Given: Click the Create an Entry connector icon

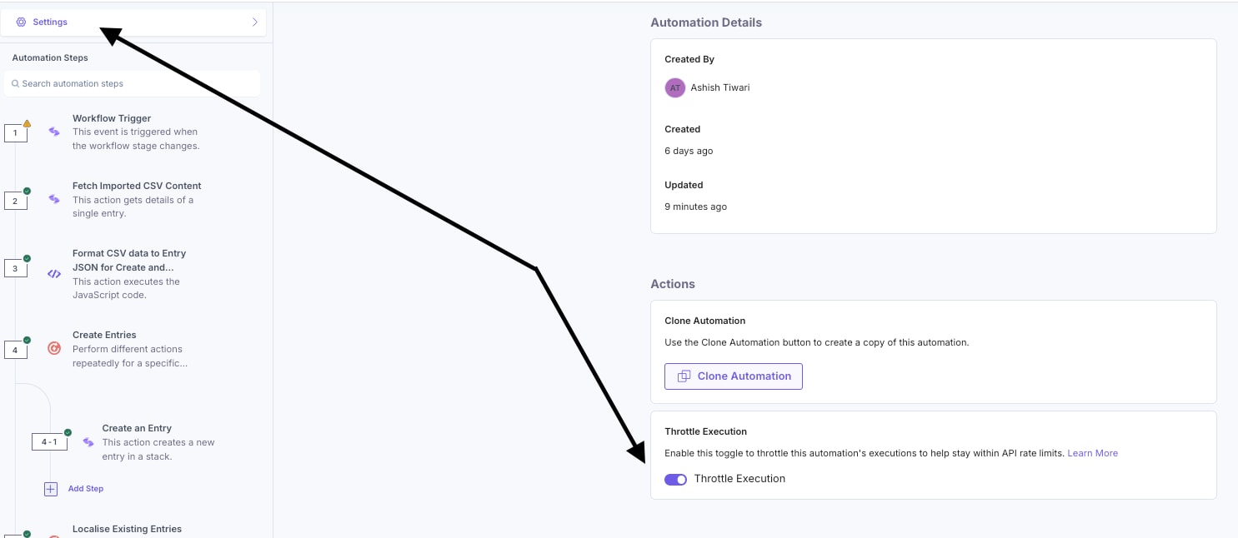Looking at the screenshot, I should pyautogui.click(x=88, y=442).
